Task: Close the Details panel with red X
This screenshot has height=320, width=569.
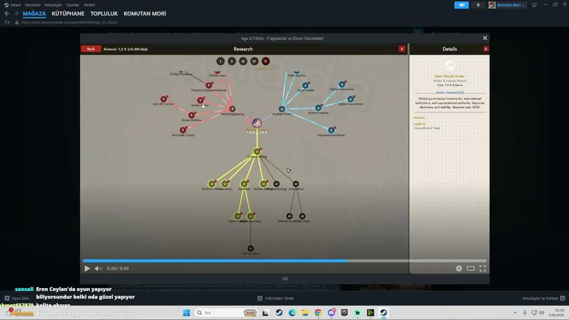Action: 486,49
